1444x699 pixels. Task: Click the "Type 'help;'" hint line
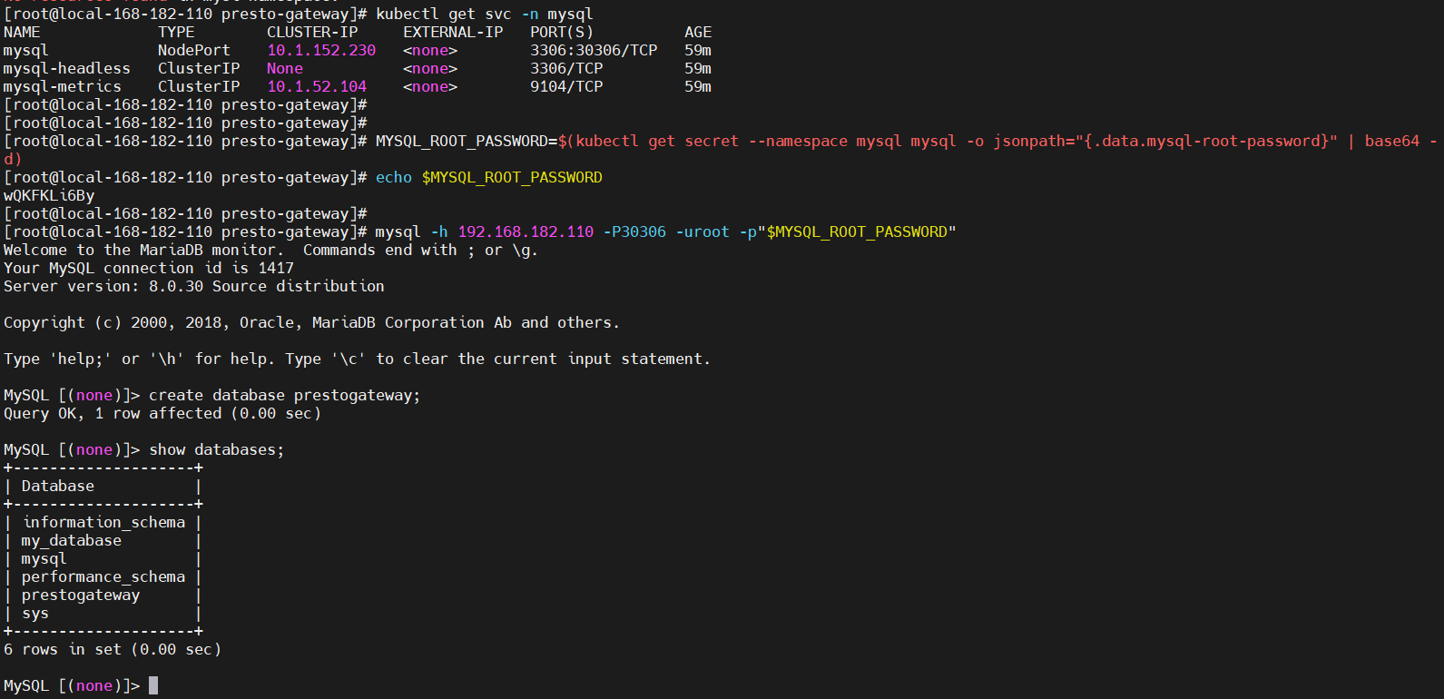(357, 359)
